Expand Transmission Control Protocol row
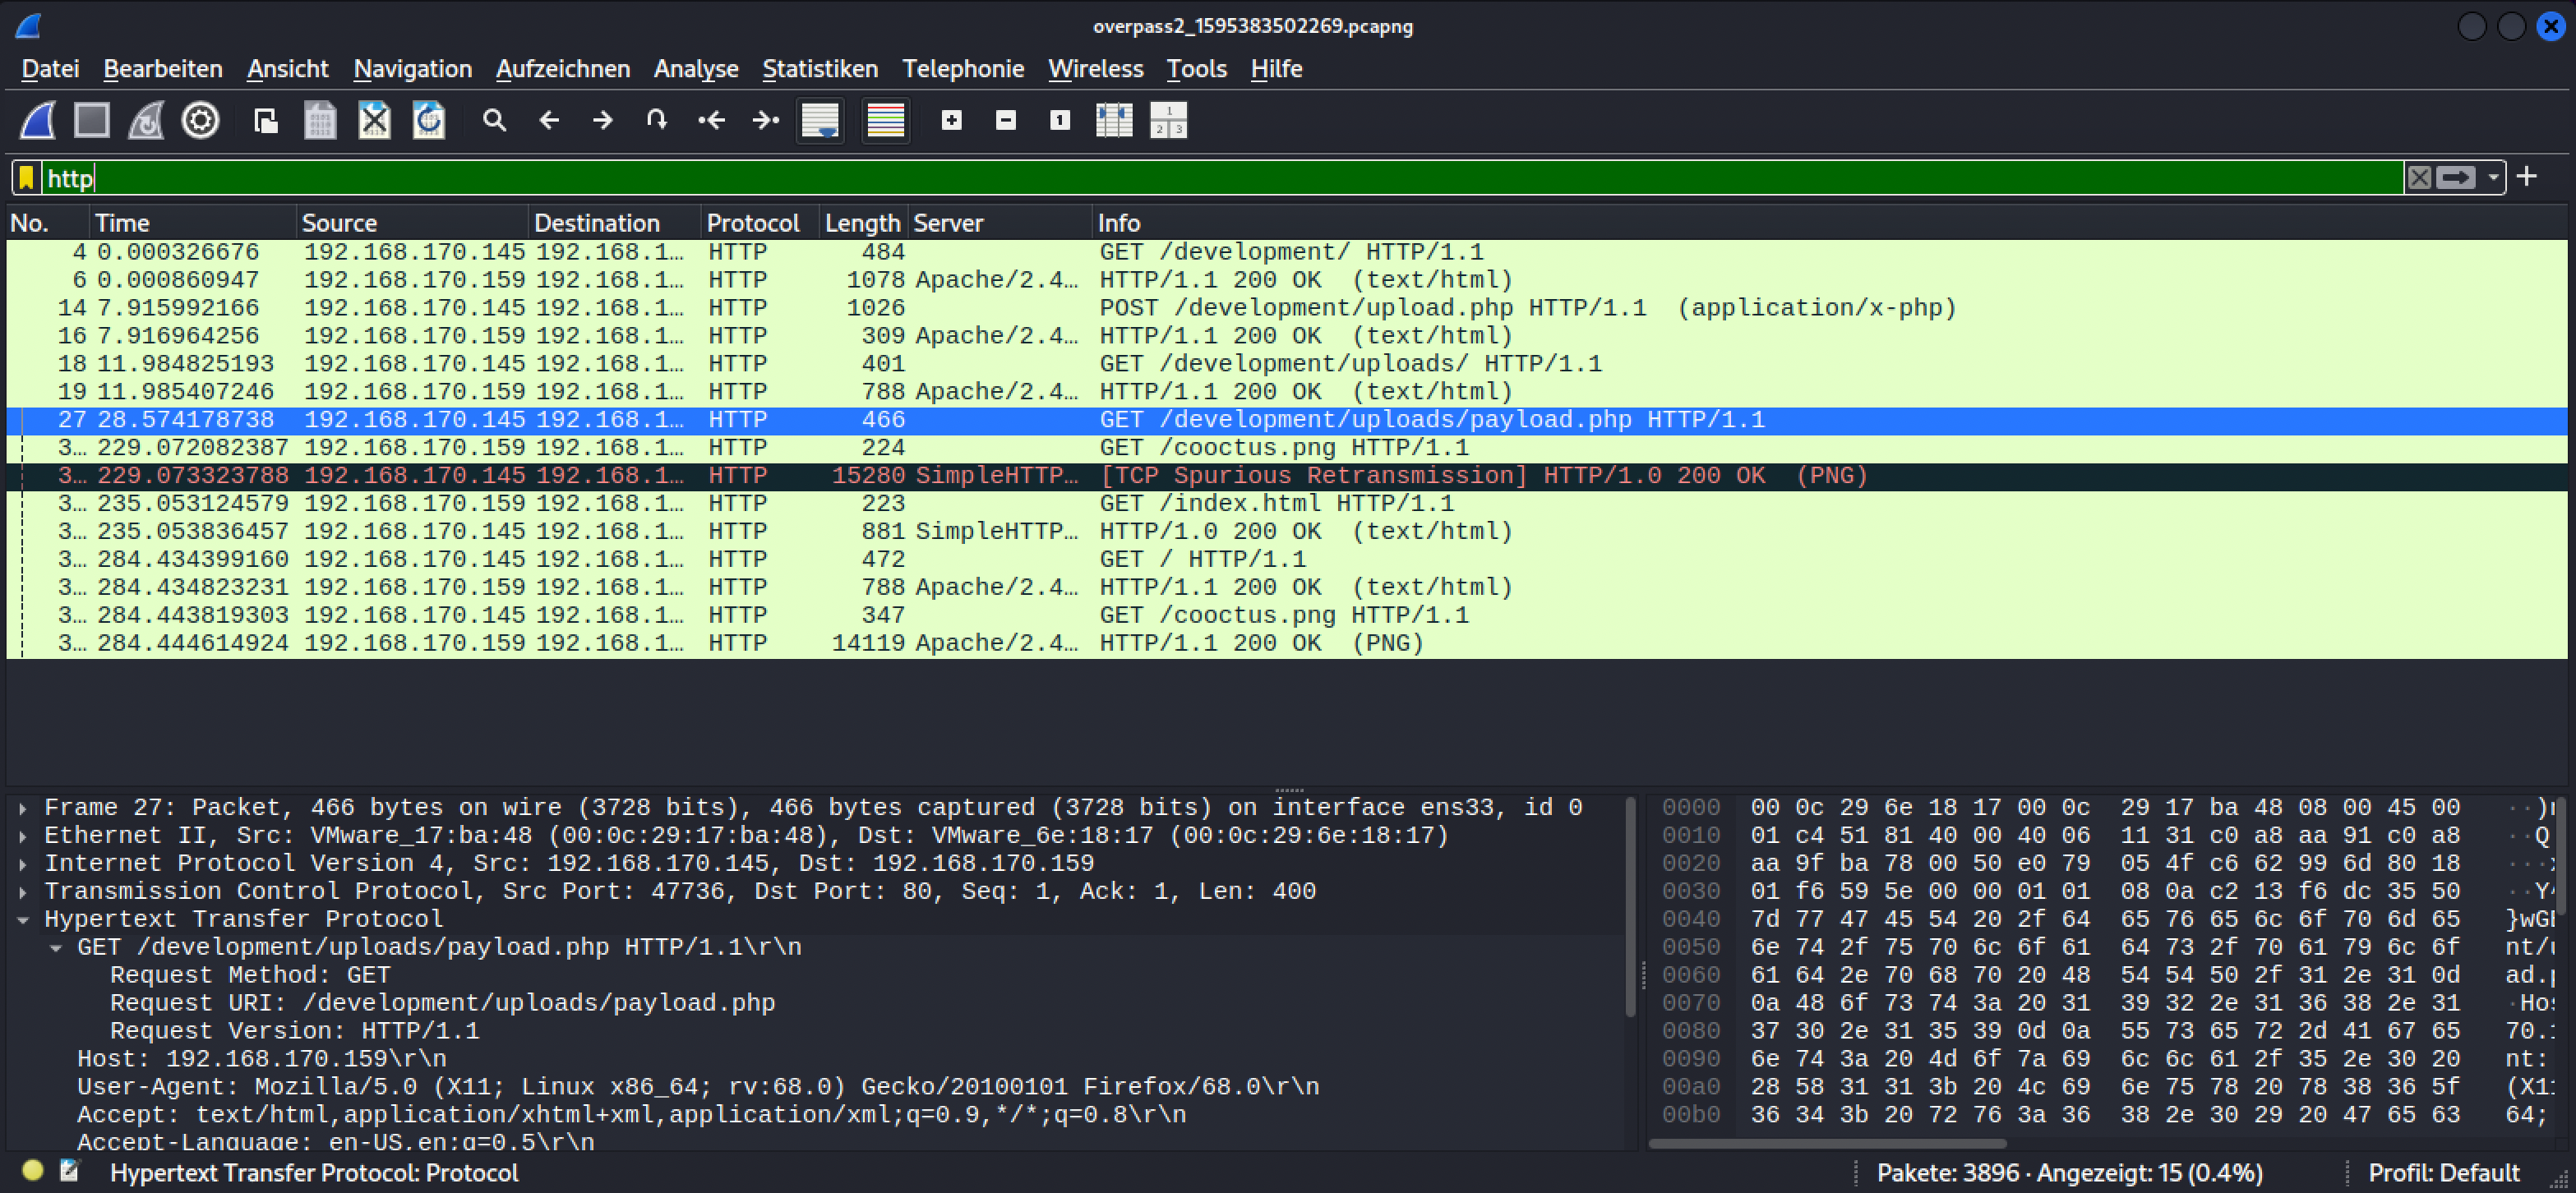Viewport: 2576px width, 1193px height. point(23,892)
